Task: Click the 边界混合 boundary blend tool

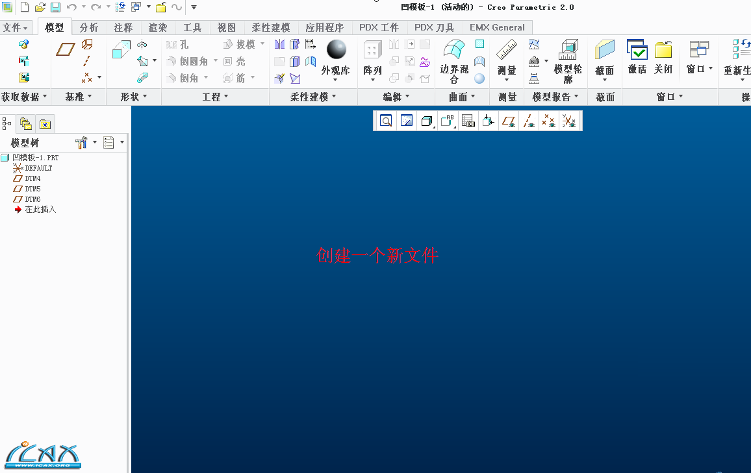Action: pyautogui.click(x=454, y=61)
